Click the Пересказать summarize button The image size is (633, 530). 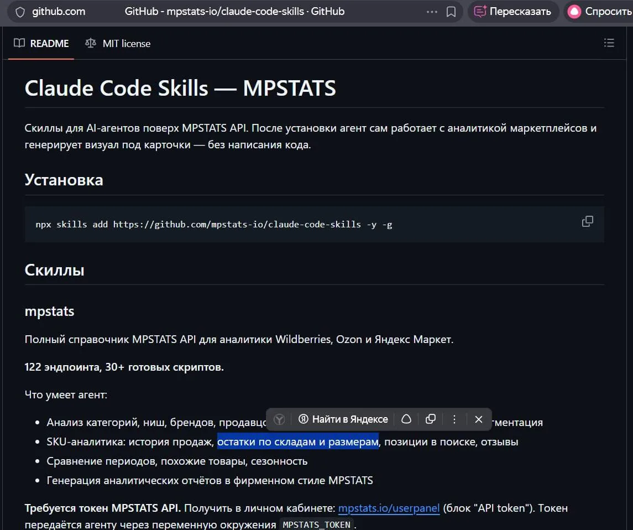coord(512,12)
